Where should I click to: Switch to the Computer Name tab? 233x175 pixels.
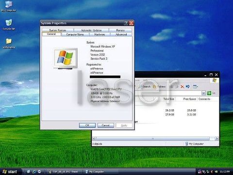[75, 35]
